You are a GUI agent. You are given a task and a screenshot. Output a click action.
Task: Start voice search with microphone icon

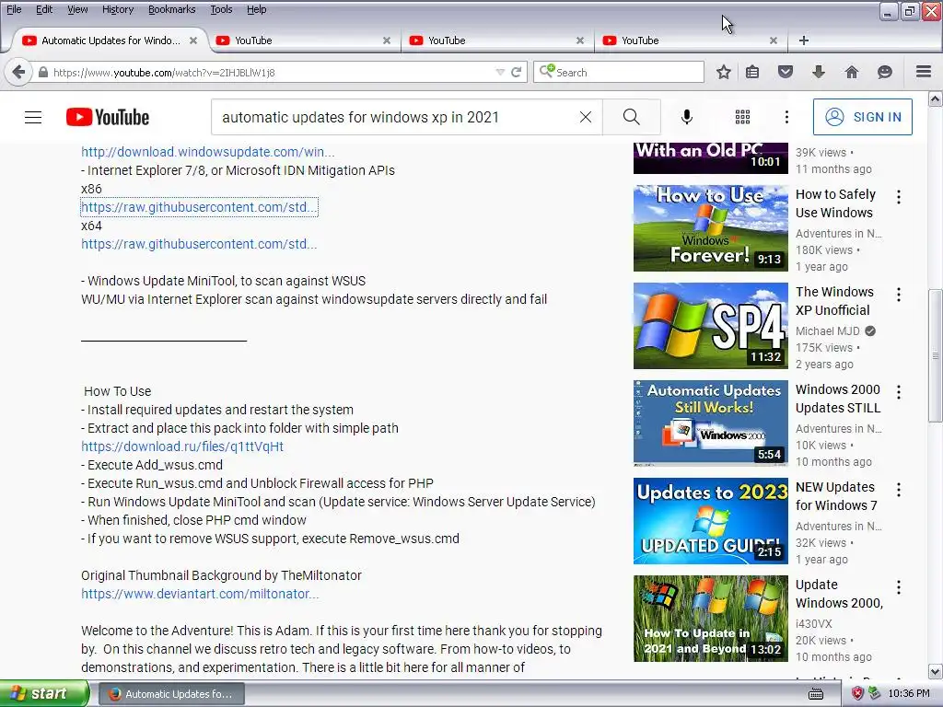click(x=687, y=117)
